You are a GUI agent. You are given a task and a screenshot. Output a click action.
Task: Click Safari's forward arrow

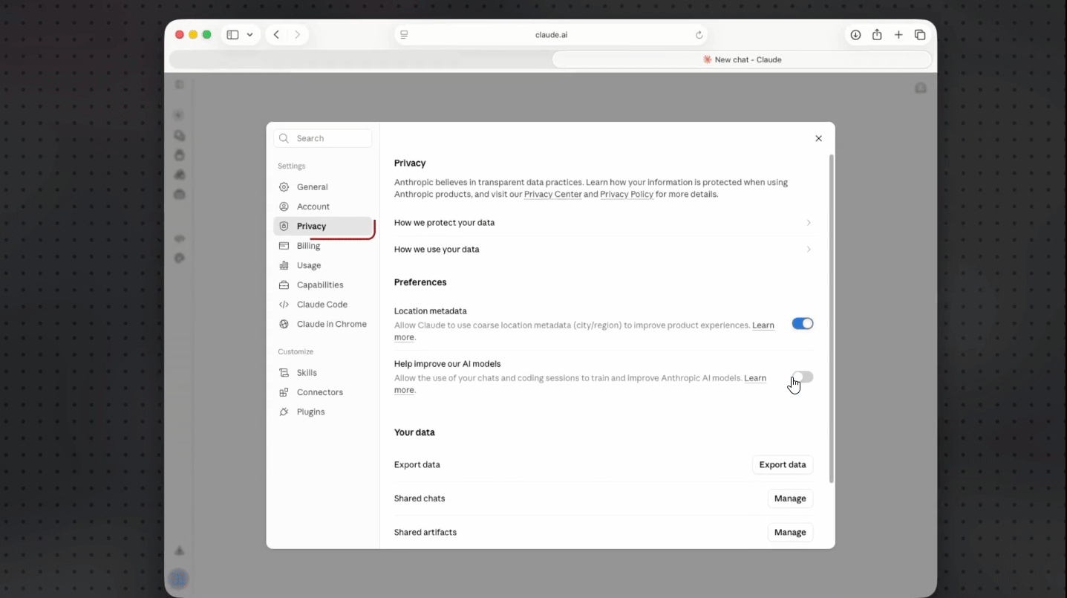297,35
